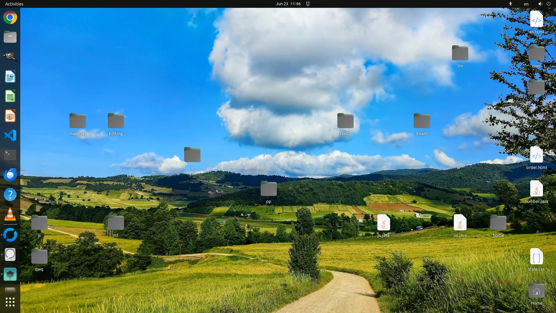Open the Activities overview
Image resolution: width=556 pixels, height=313 pixels.
(14, 4)
